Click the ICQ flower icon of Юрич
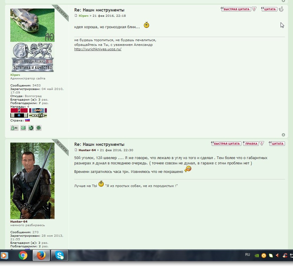 tap(39, 128)
